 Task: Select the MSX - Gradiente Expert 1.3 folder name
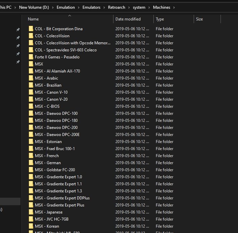(58, 191)
